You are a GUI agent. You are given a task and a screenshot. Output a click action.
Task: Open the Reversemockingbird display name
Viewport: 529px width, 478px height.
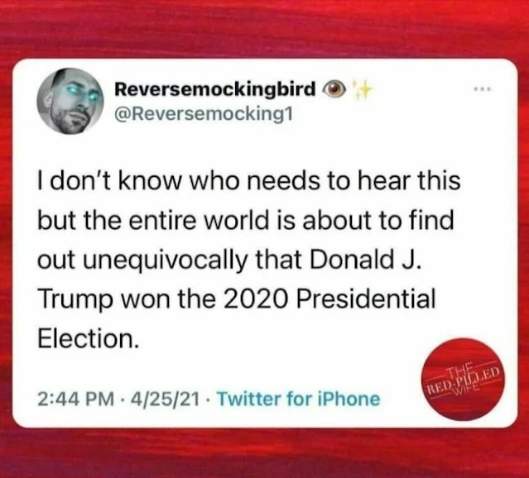click(x=214, y=89)
